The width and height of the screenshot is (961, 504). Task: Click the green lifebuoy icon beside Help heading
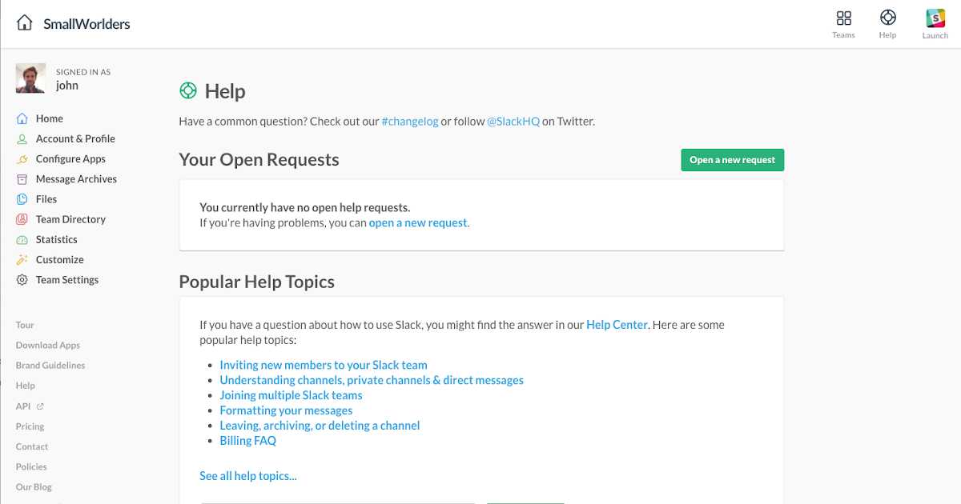(188, 90)
